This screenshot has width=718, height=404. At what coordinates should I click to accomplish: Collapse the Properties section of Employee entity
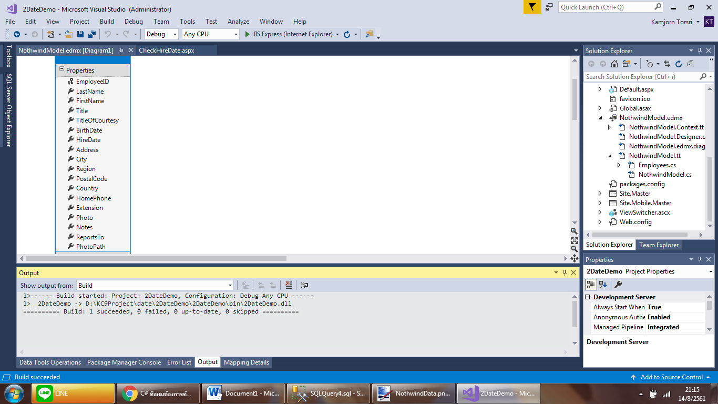coord(61,69)
